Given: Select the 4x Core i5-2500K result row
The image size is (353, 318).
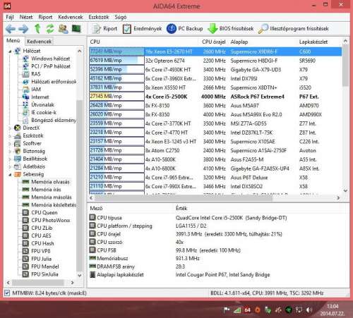Looking at the screenshot, I should click(215, 97).
